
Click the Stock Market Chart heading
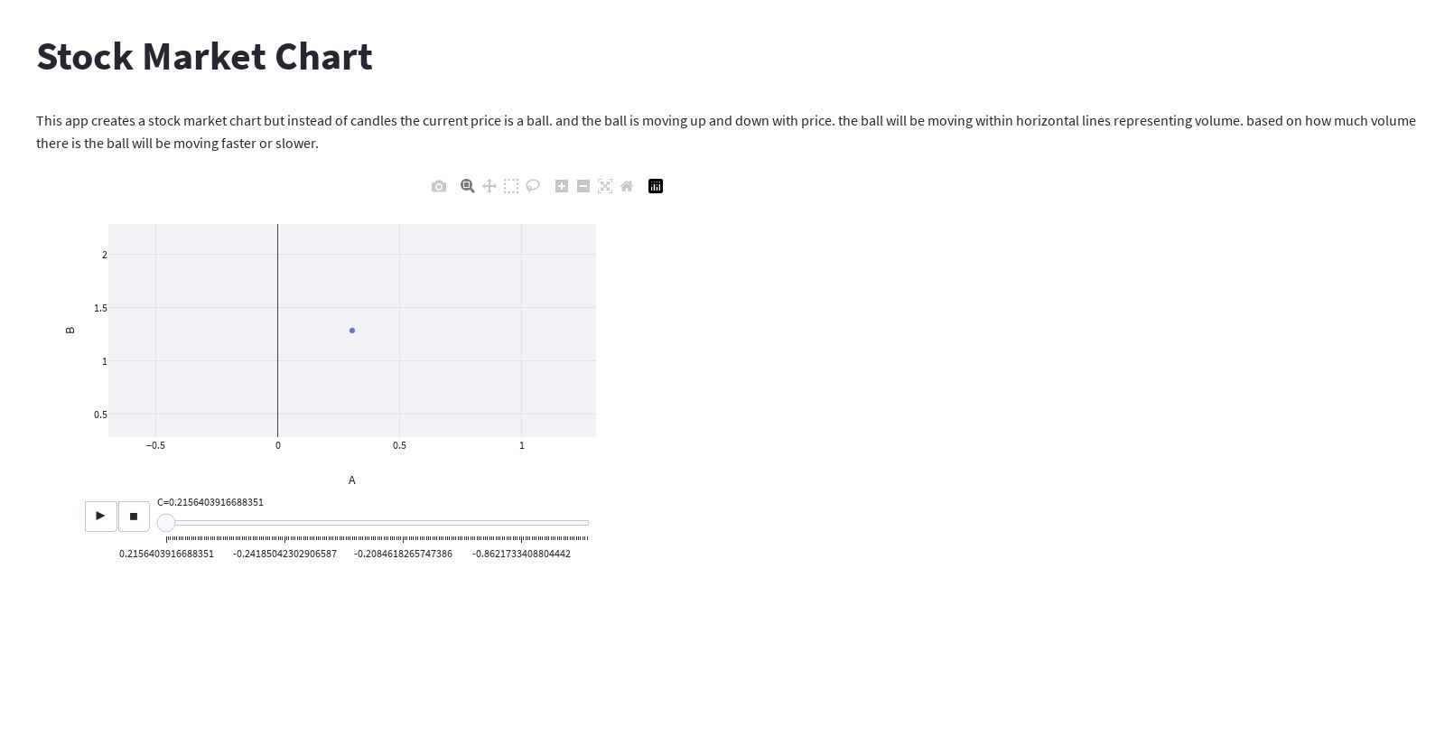tap(204, 56)
